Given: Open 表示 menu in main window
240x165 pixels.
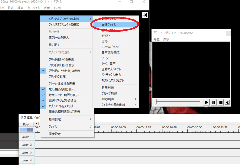Looking at the screenshot, I should (x=47, y=8).
